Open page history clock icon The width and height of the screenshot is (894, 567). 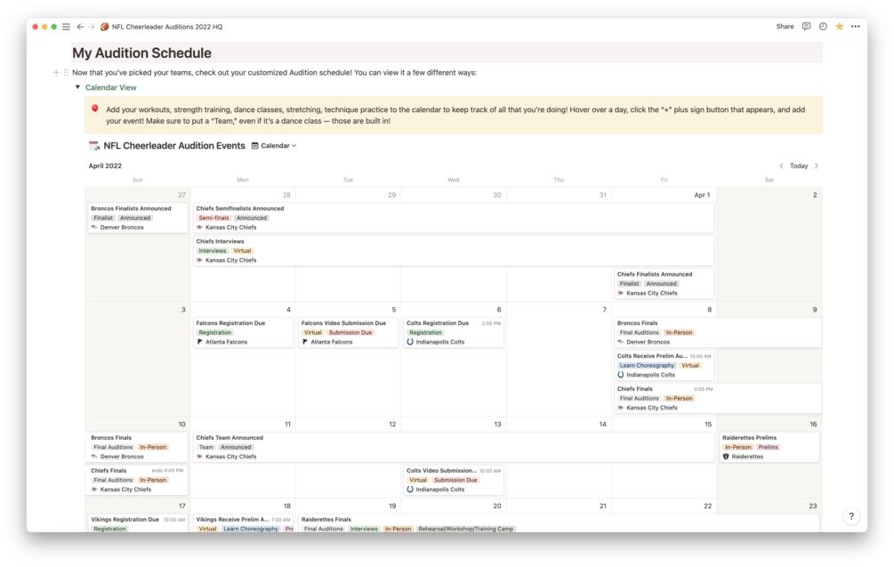click(823, 26)
